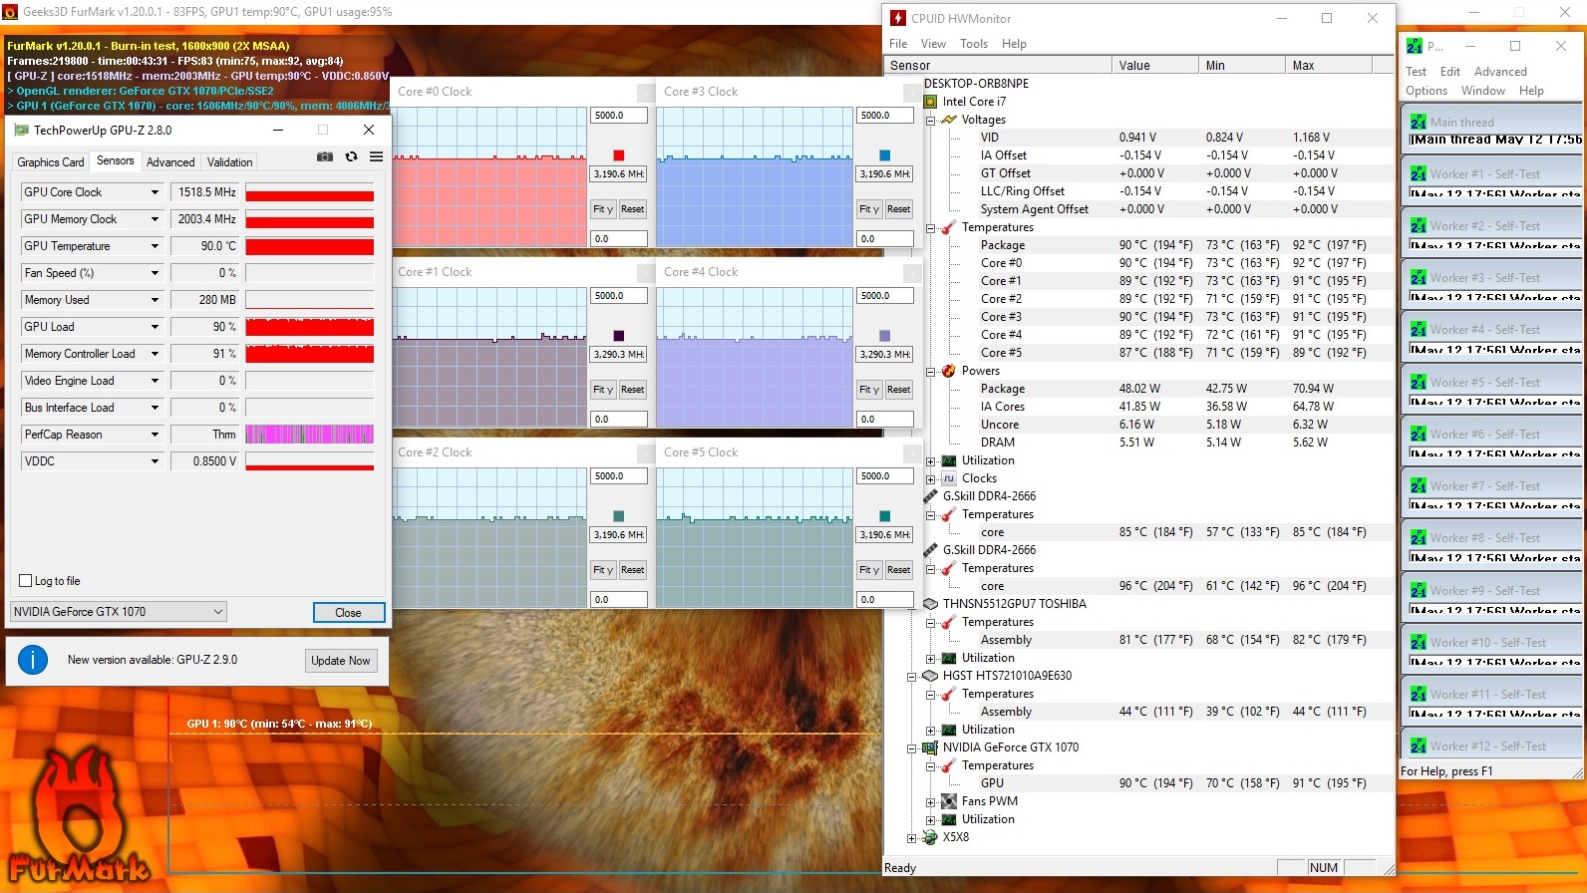1587x893 pixels.
Task: Click the red color swatch in Core #0 Clock
Action: 619,155
